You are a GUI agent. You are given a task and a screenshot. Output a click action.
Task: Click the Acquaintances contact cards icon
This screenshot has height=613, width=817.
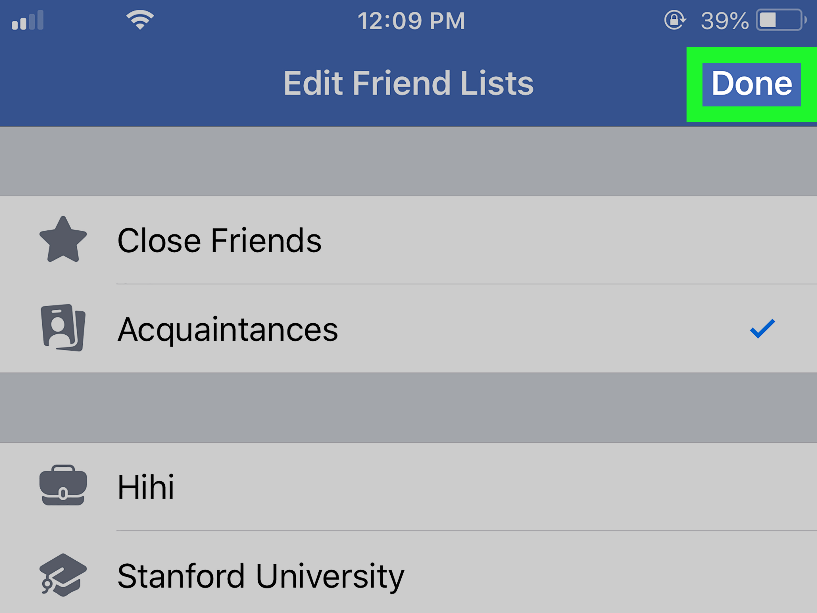pyautogui.click(x=63, y=327)
